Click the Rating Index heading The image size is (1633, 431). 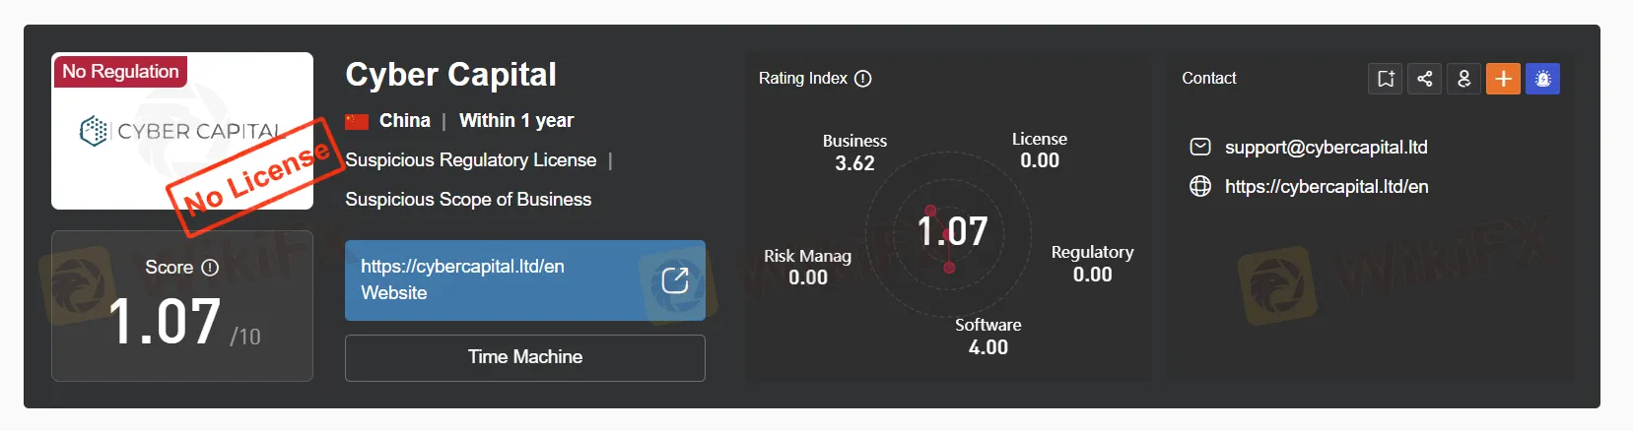point(803,79)
